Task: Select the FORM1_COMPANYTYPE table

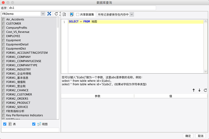Action: click(22, 65)
